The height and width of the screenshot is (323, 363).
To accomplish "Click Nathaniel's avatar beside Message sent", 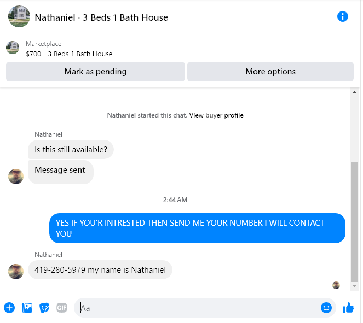I will [x=16, y=178].
